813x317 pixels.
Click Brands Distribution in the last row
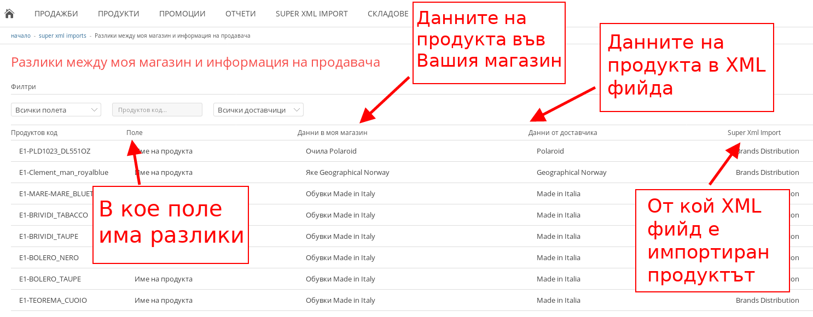[x=767, y=301]
